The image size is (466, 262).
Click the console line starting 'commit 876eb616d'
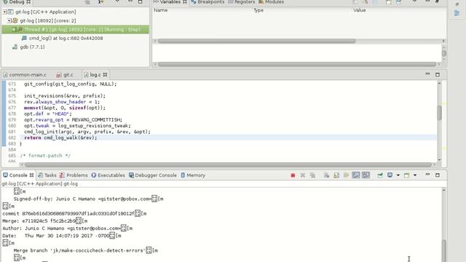tap(74, 213)
